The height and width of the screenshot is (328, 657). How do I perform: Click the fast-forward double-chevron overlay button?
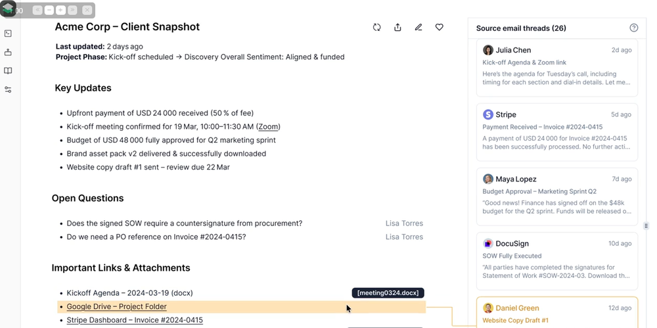click(72, 10)
